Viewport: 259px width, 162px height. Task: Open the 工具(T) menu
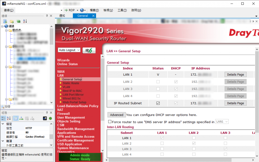point(122,10)
